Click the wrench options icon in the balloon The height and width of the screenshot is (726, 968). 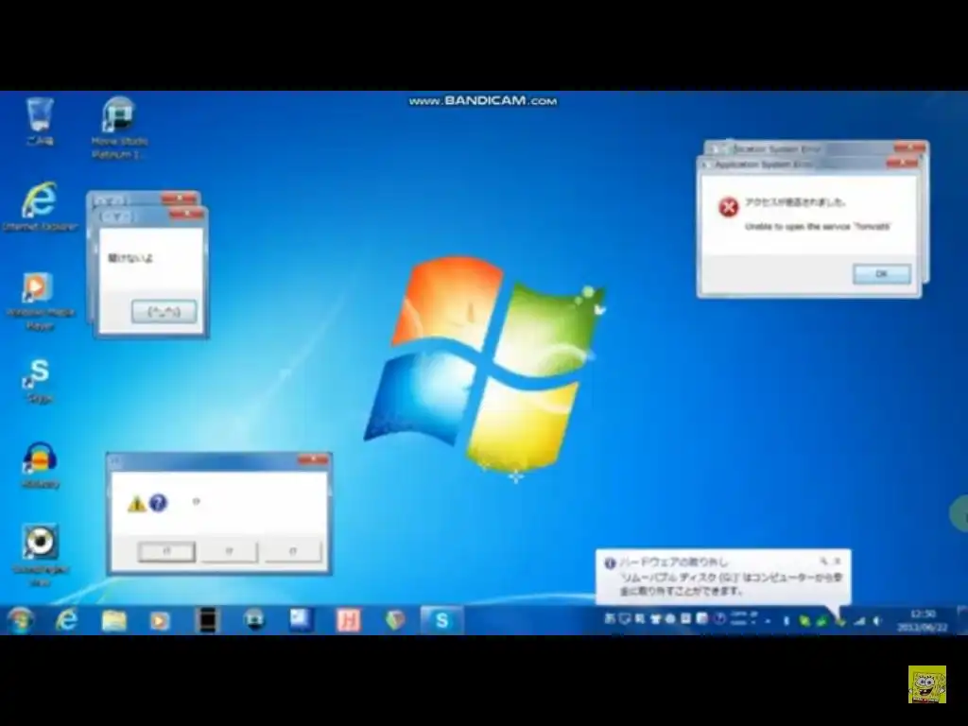click(x=823, y=562)
